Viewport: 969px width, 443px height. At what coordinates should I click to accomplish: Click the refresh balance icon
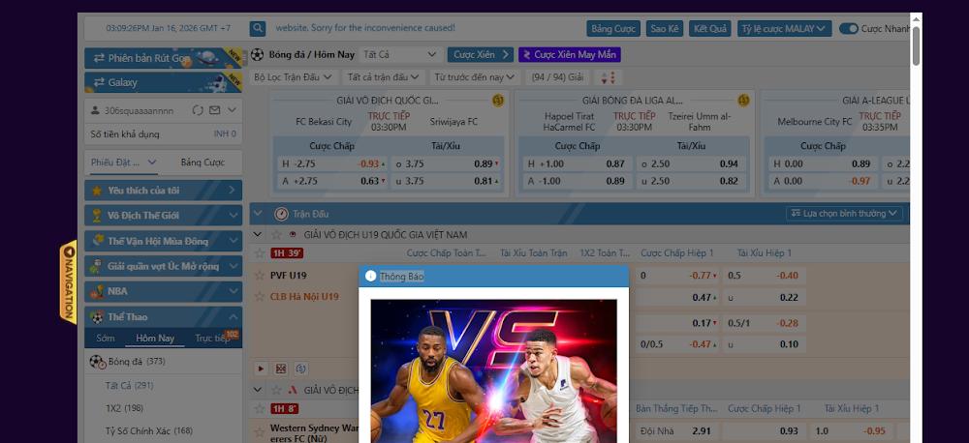coord(198,110)
